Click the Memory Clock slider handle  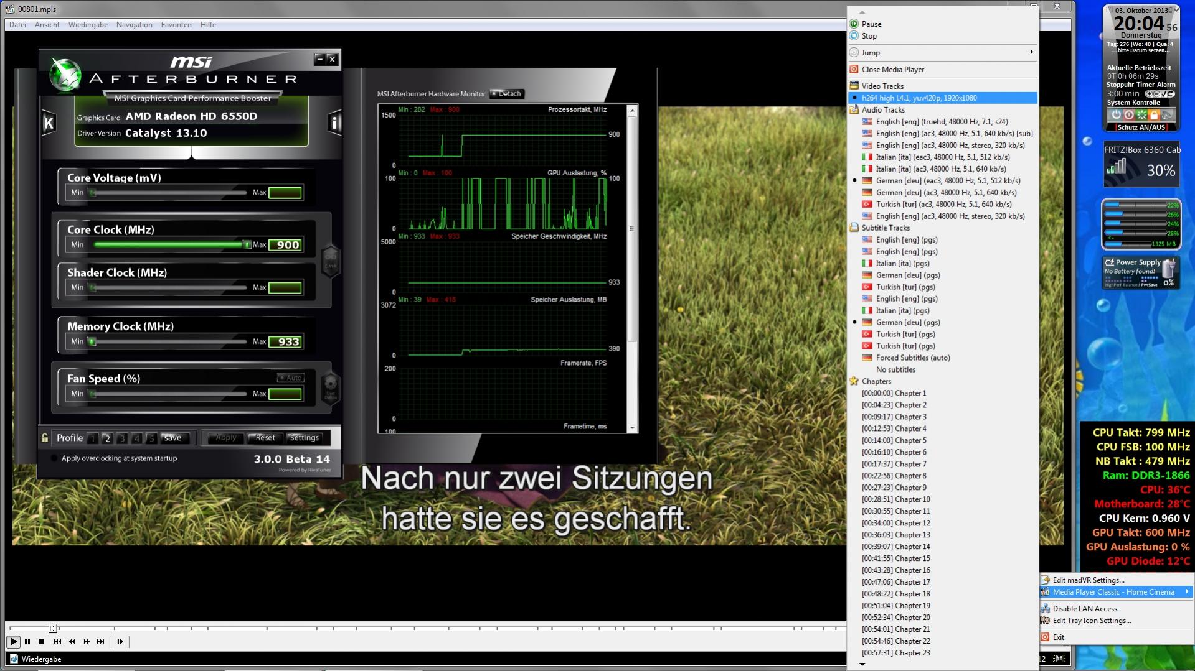point(92,341)
